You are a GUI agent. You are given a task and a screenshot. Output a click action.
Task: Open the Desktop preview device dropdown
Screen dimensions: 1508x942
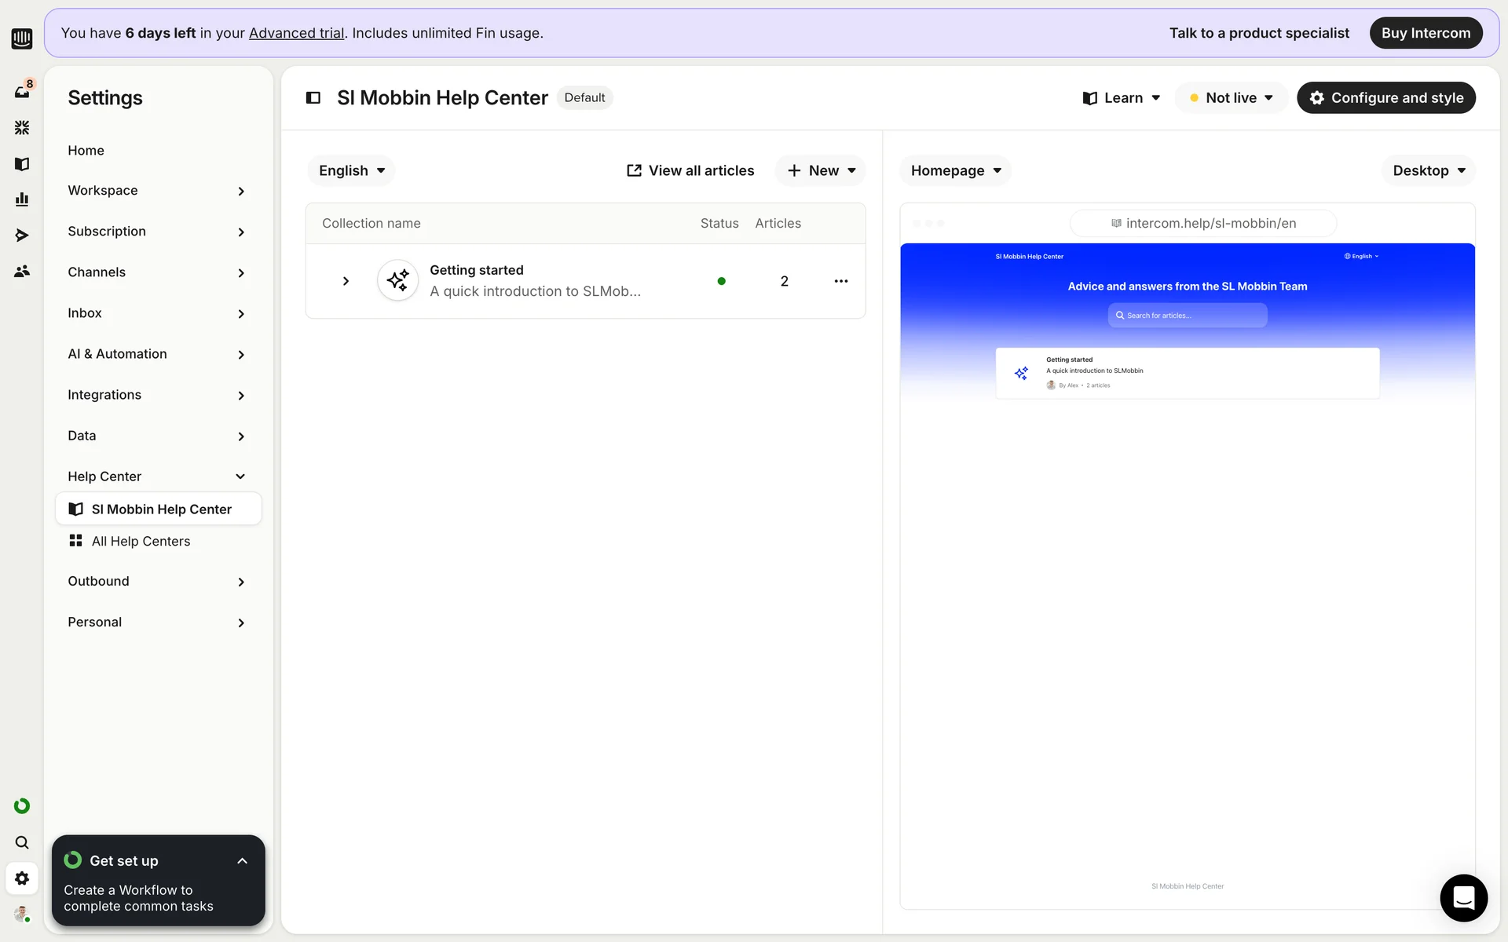(1428, 170)
